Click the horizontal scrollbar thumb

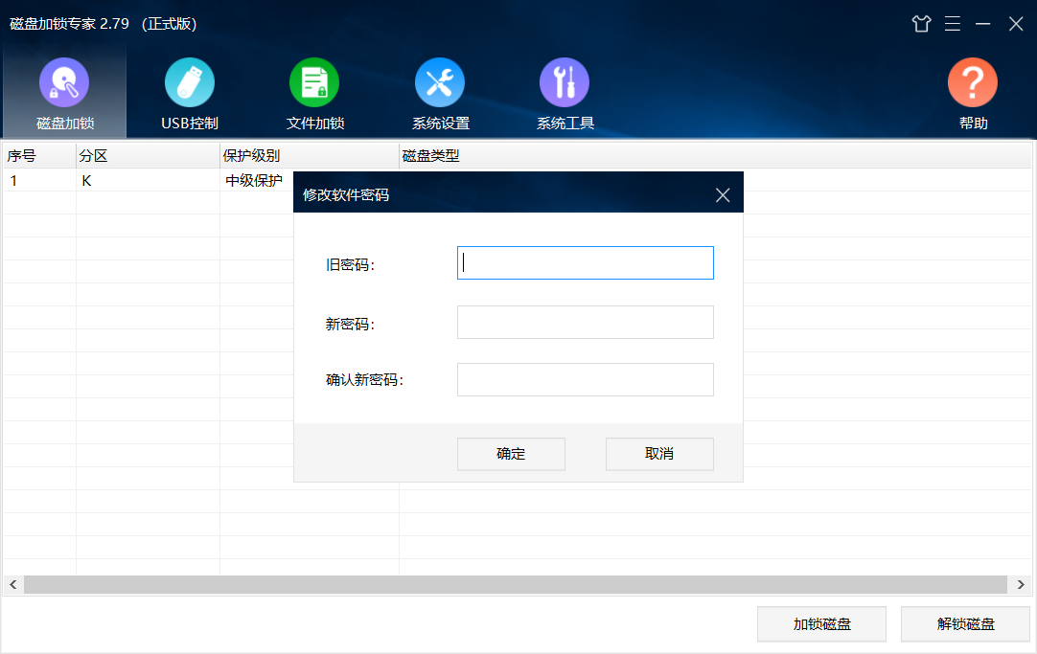[x=516, y=585]
